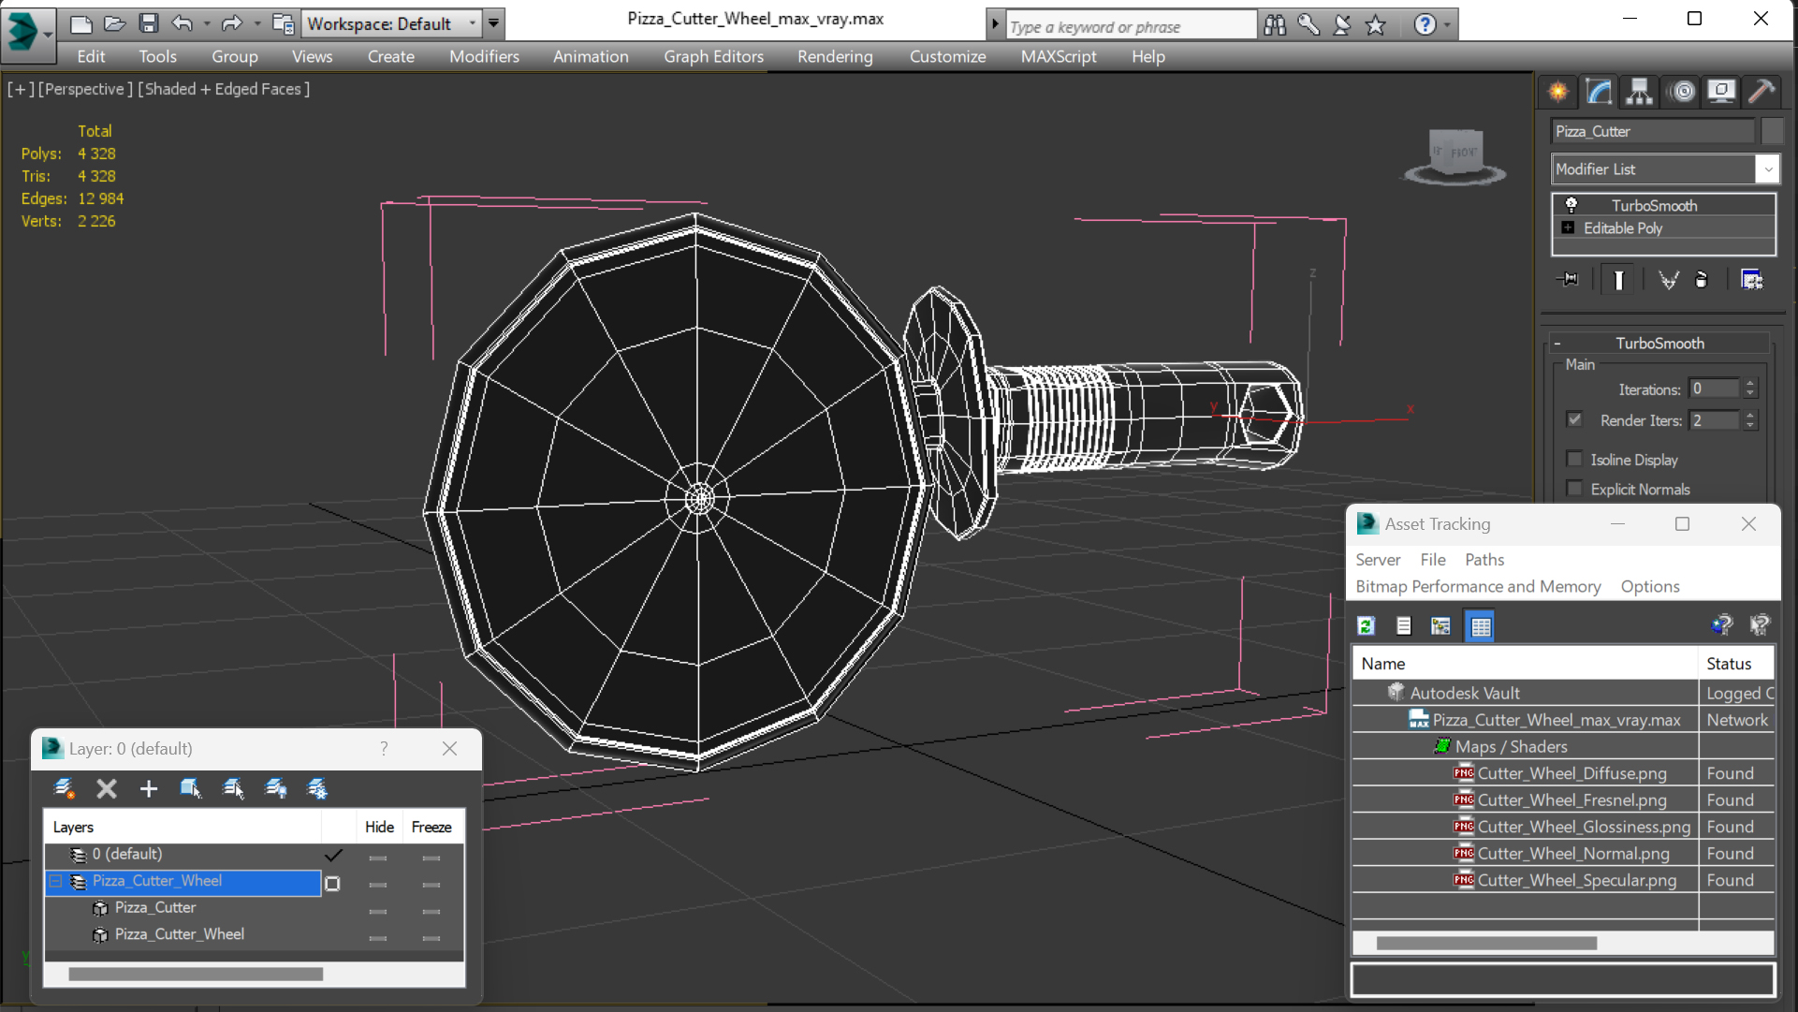Click Make Unique icon in modifier stack
The height and width of the screenshot is (1012, 1798).
(1668, 279)
